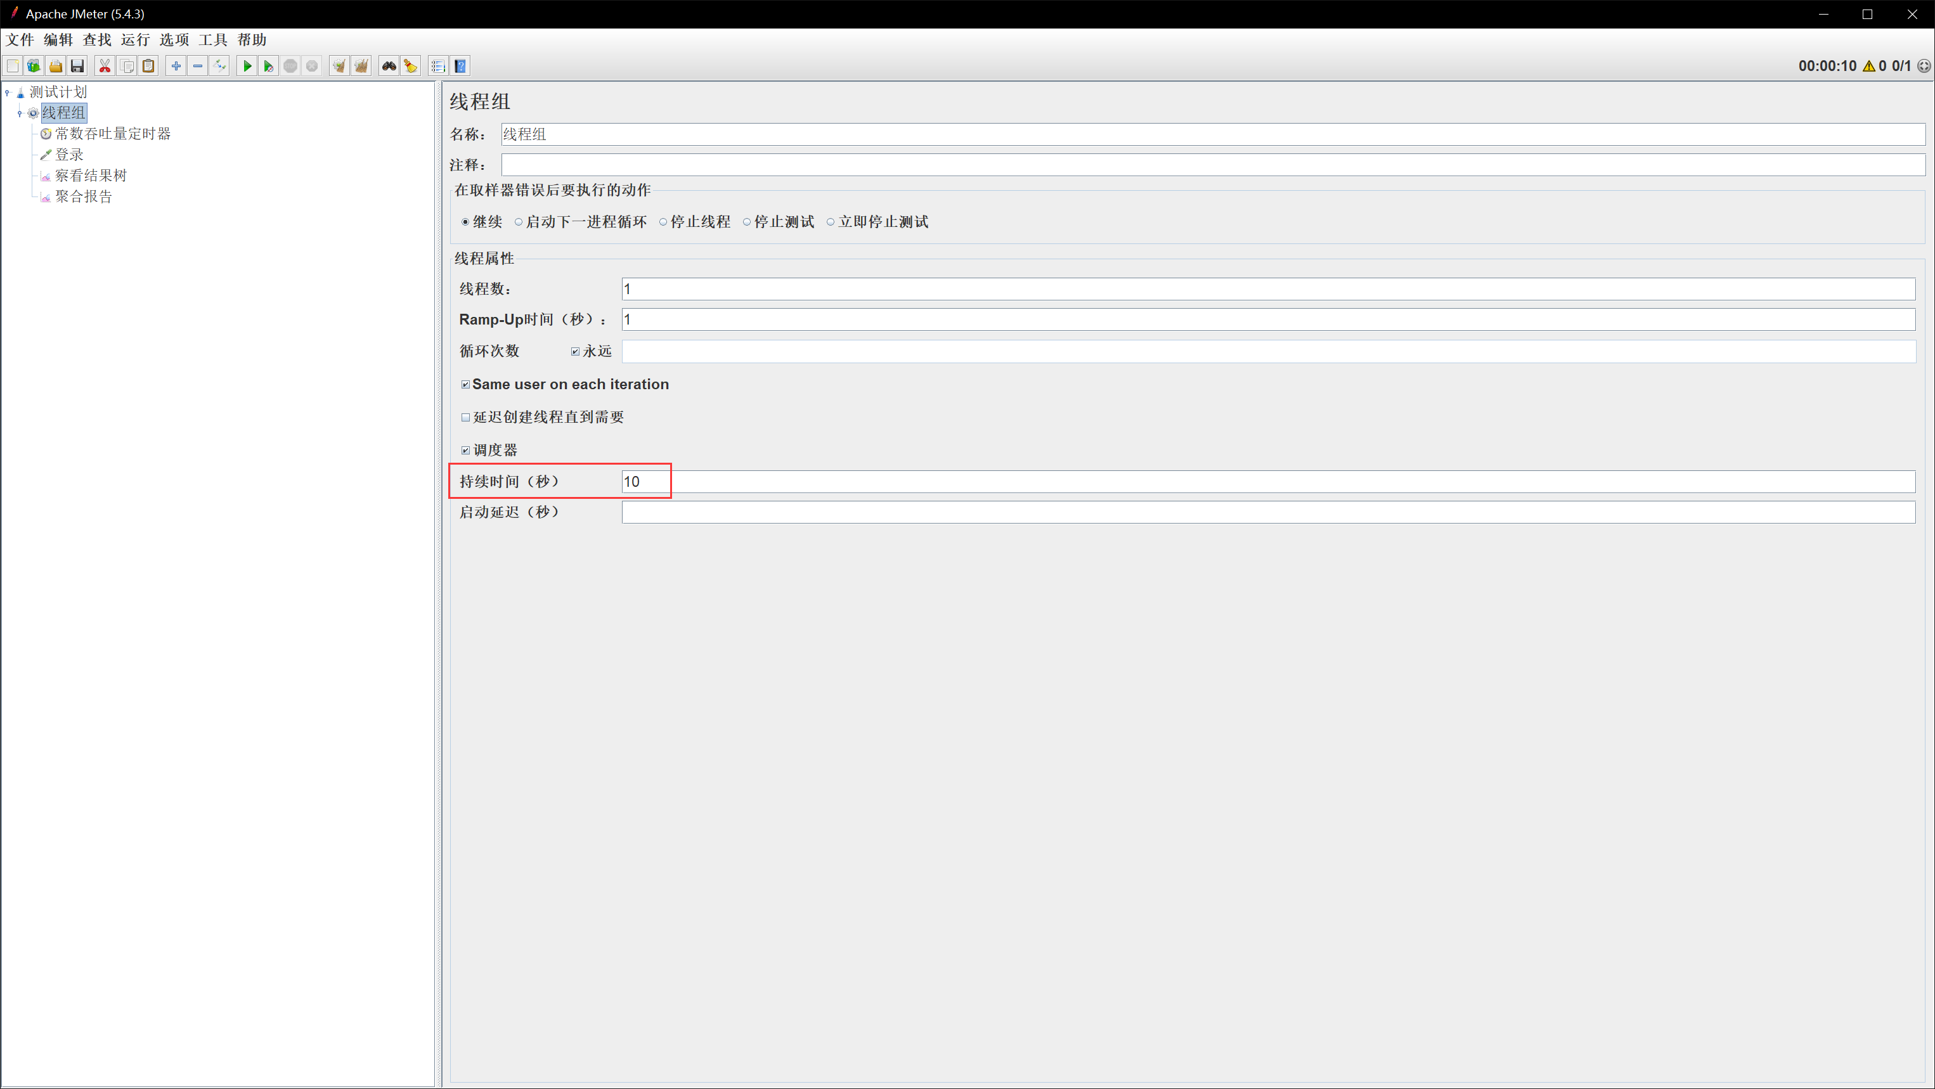Click the Function helper dialog icon
The width and height of the screenshot is (1935, 1089).
click(x=438, y=66)
